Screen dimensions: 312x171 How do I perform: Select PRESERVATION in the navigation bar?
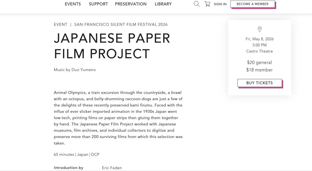(x=131, y=4)
